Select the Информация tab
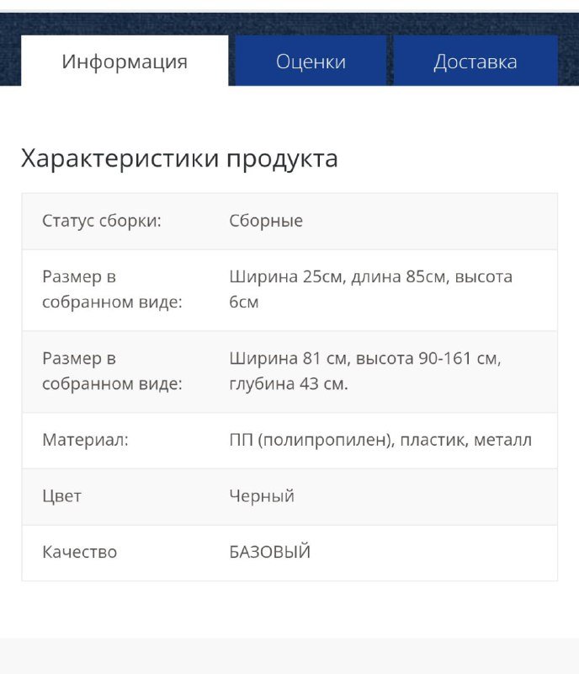The height and width of the screenshot is (674, 579). coord(125,61)
